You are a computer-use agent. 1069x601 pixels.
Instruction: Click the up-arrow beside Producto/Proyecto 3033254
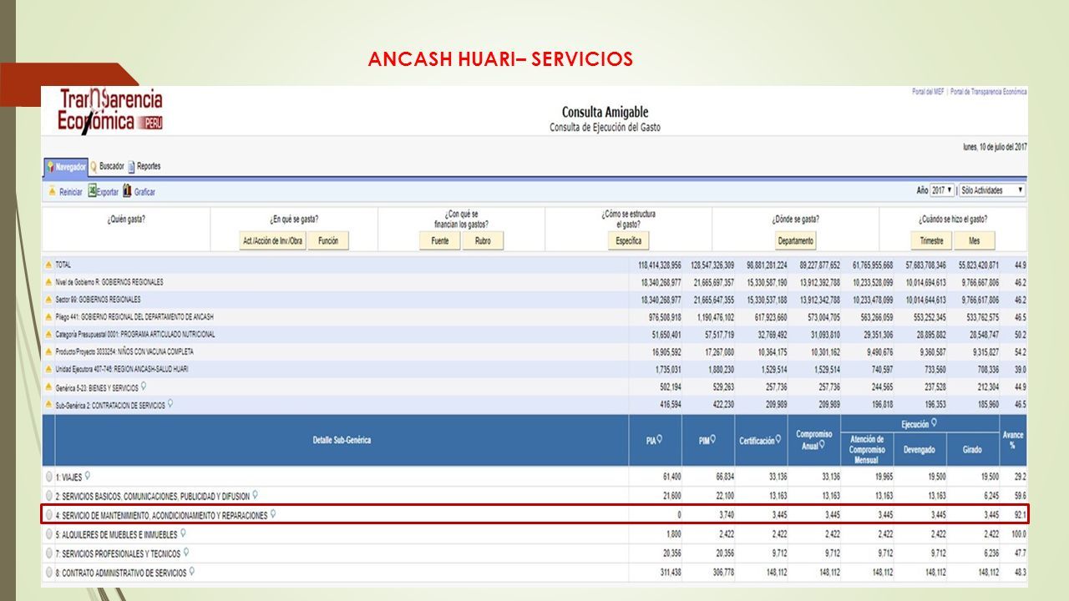click(x=48, y=351)
